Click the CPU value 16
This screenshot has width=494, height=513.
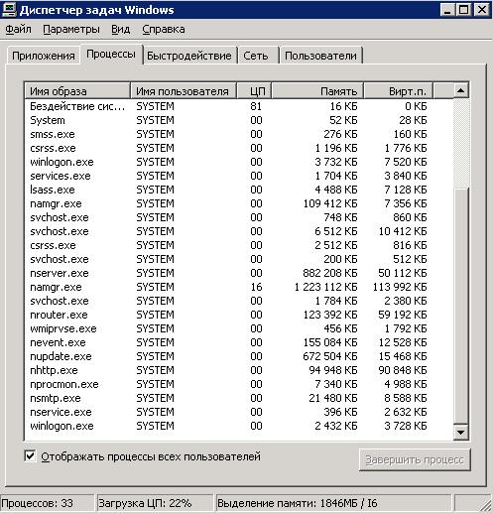click(x=256, y=287)
